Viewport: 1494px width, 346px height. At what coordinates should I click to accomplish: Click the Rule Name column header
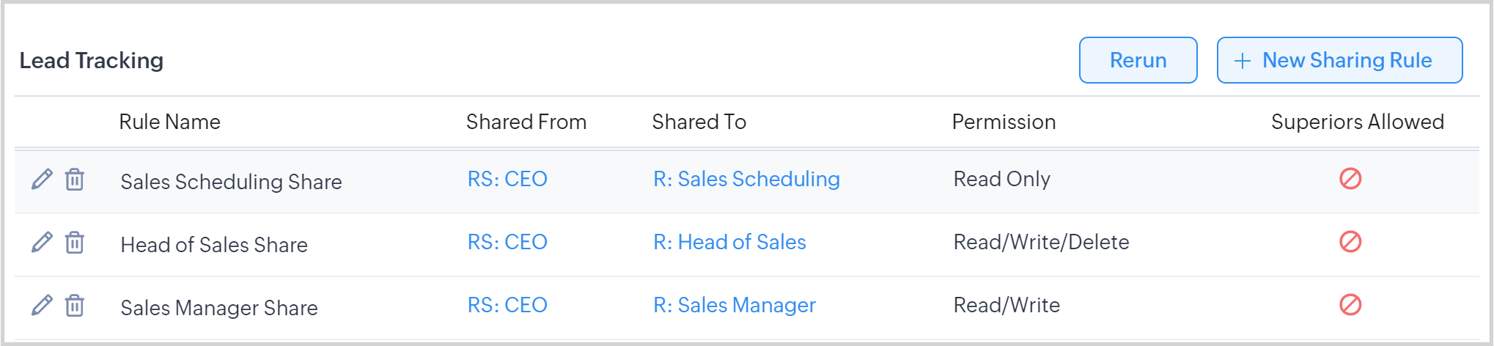(x=169, y=122)
